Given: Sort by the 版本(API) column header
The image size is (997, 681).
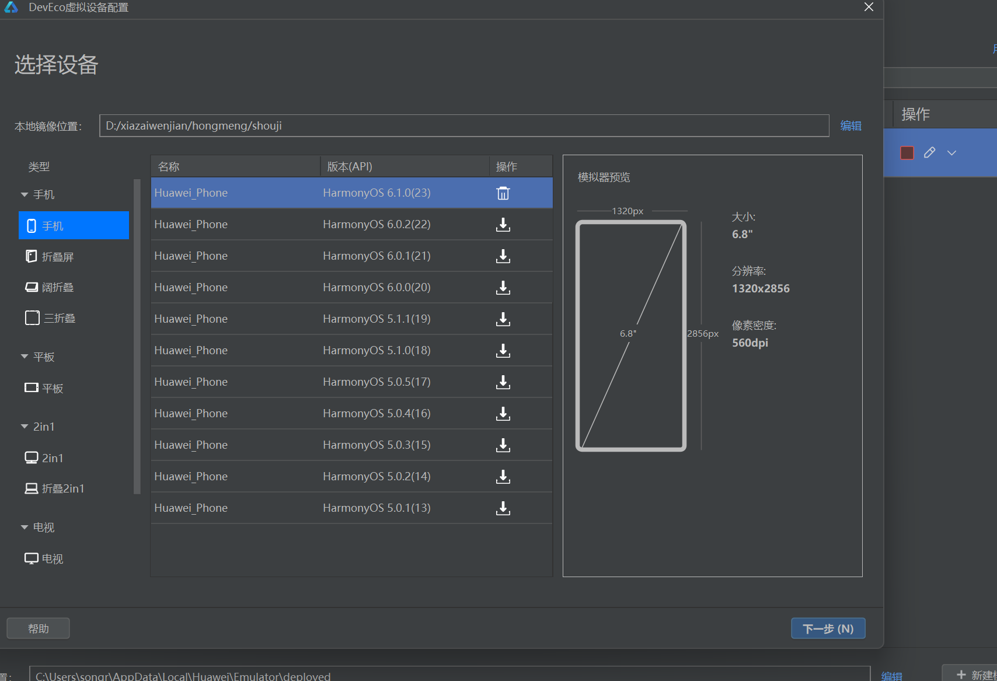Looking at the screenshot, I should pyautogui.click(x=405, y=166).
